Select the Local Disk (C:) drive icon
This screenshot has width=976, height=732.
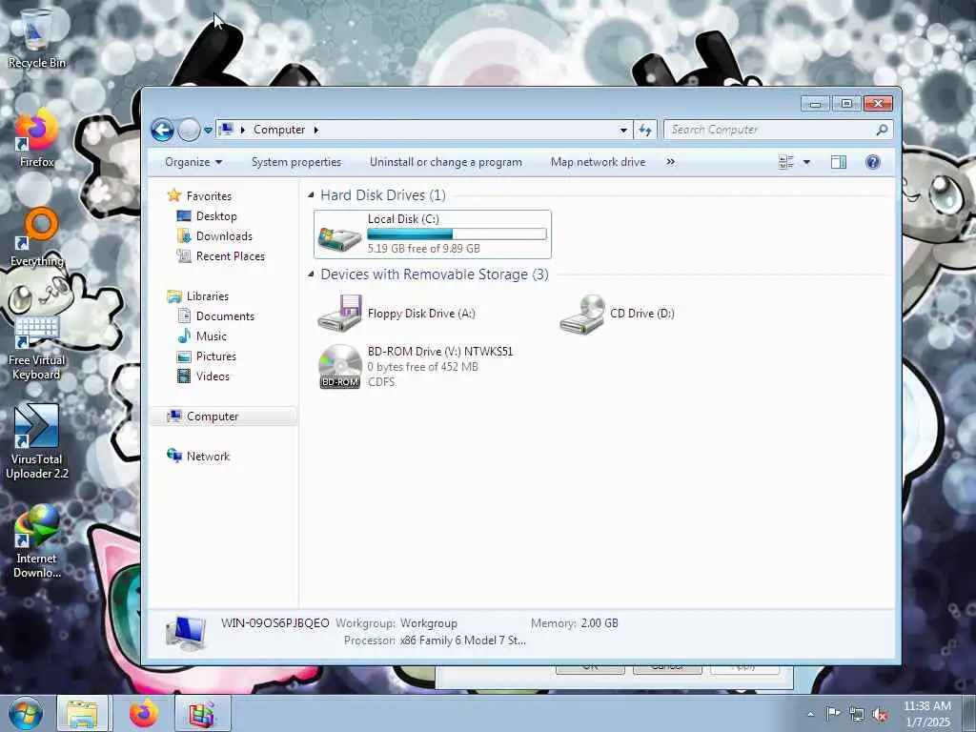339,236
